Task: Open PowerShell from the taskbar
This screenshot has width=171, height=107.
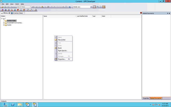Action: 13,105
